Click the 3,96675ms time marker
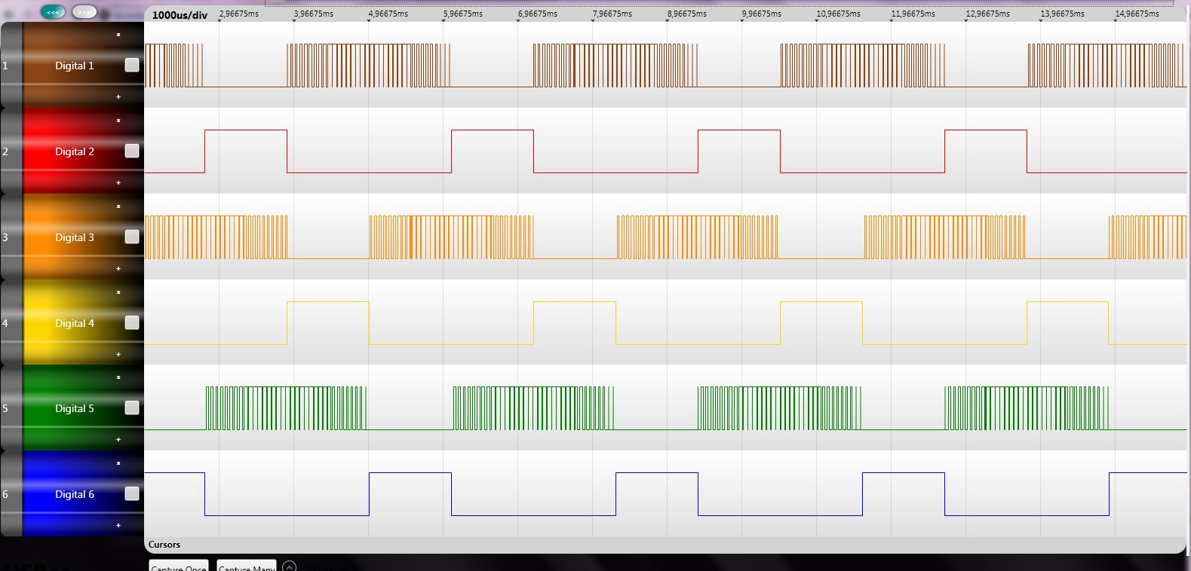 pyautogui.click(x=314, y=14)
